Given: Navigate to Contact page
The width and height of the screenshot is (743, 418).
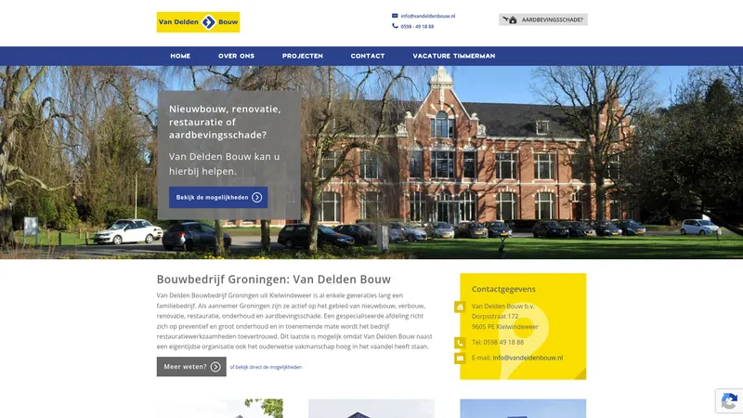Looking at the screenshot, I should pos(368,56).
